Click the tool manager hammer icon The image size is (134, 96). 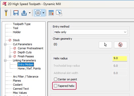pos(6,13)
